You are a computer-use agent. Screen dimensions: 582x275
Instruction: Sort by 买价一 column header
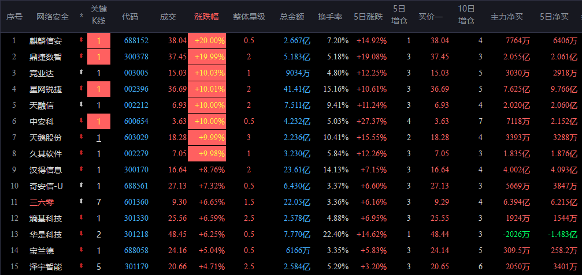[431, 17]
